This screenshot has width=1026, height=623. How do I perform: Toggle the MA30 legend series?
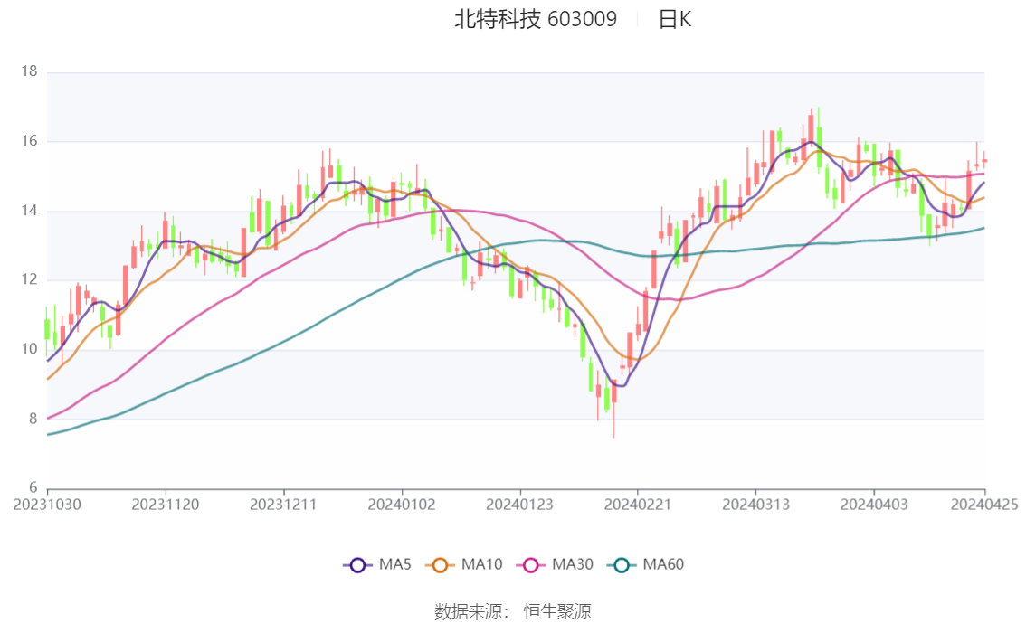coord(555,564)
